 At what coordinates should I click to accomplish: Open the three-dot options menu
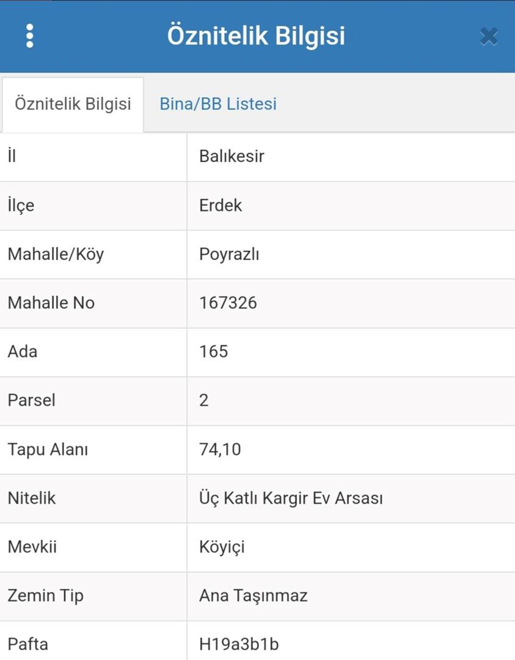point(29,36)
